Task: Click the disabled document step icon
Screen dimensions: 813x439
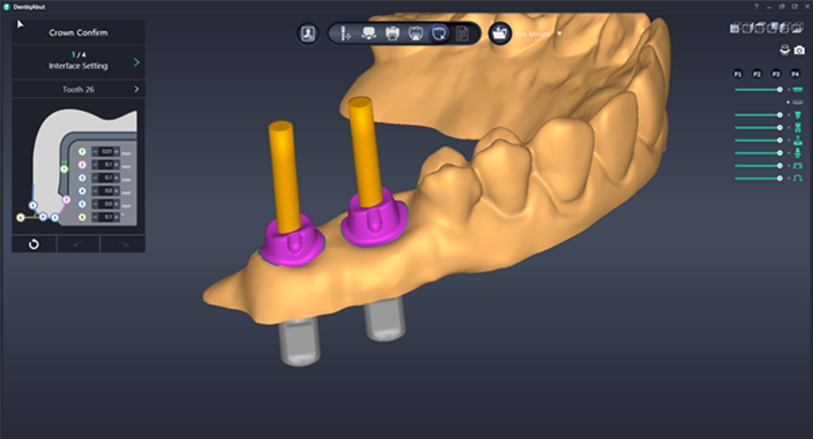Action: point(463,34)
